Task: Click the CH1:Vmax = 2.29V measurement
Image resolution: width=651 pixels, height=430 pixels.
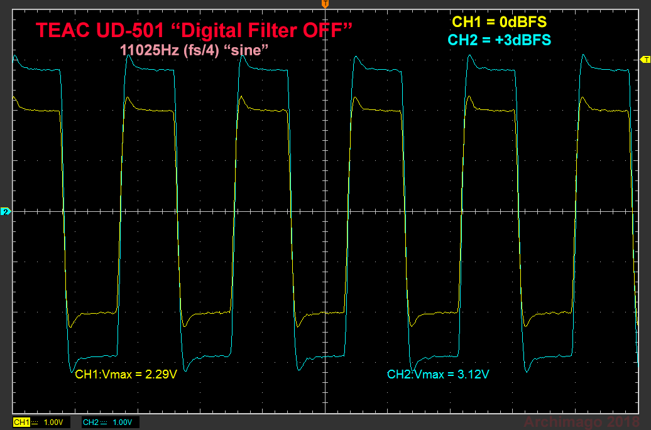Action: pos(126,374)
